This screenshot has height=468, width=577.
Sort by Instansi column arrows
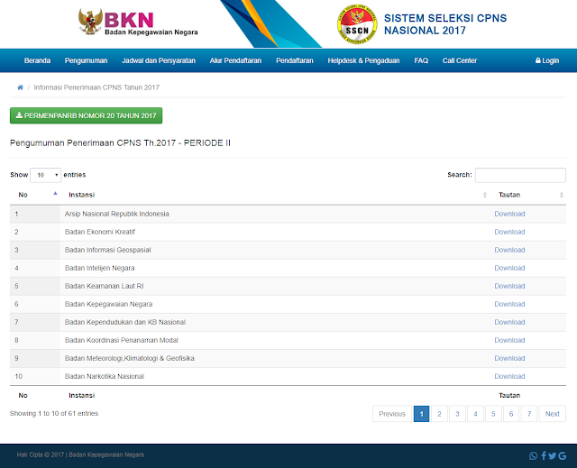pos(485,195)
